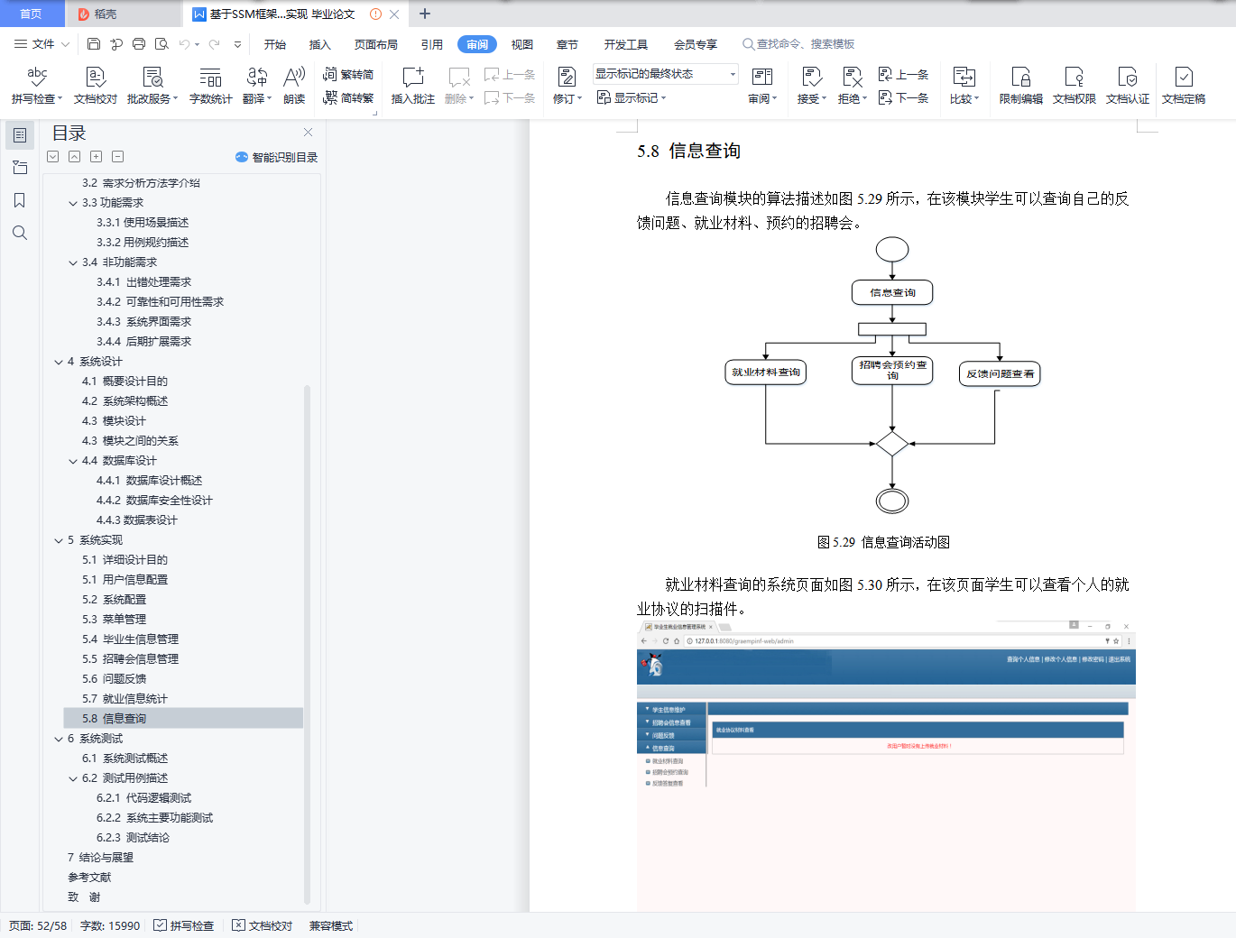
Task: Click the 章节 ribbon tab
Action: click(x=567, y=44)
